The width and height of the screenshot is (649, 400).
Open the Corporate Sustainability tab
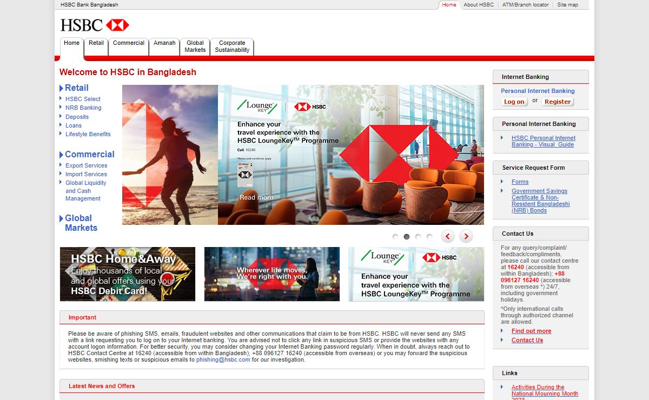pos(232,46)
